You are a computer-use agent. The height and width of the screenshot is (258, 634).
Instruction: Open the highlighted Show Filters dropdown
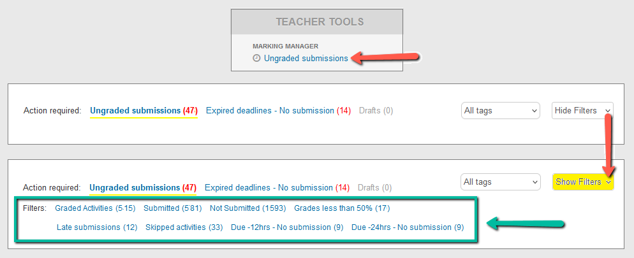tap(583, 182)
